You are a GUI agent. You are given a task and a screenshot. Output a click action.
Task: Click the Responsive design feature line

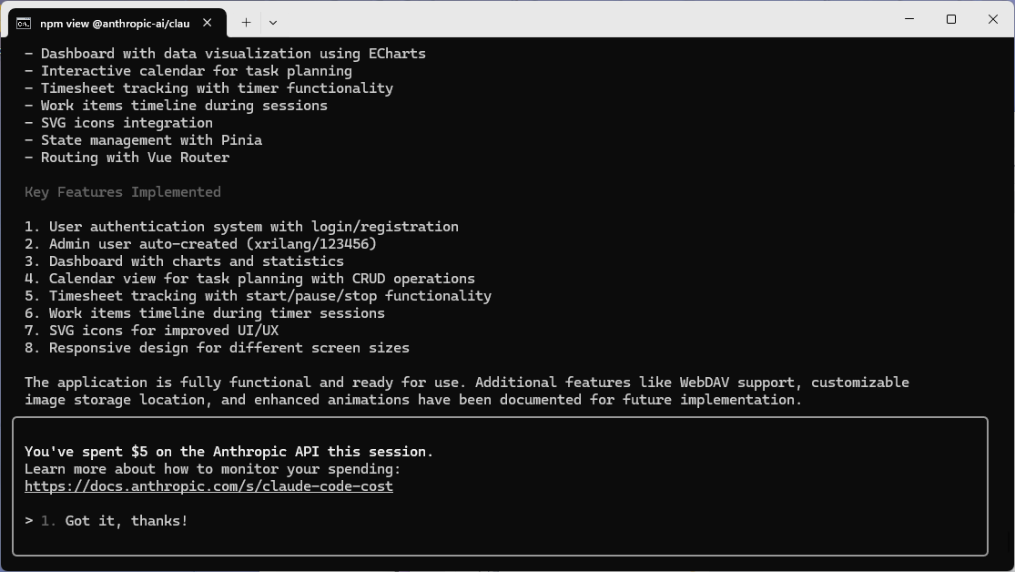(x=217, y=348)
